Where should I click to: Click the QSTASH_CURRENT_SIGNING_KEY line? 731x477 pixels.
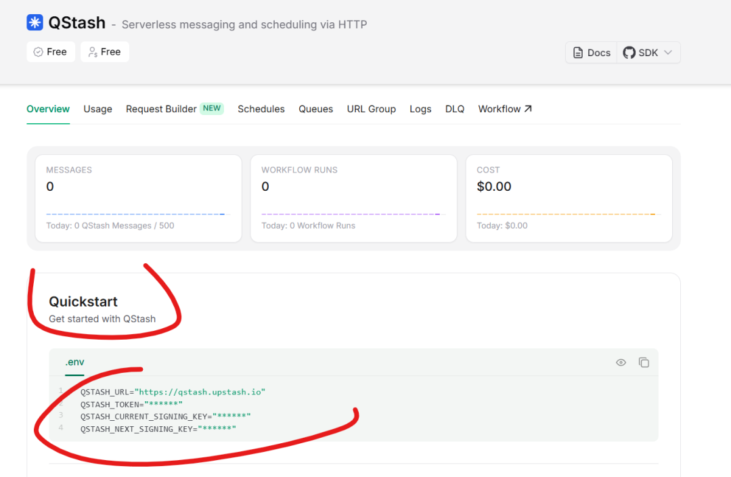(166, 416)
